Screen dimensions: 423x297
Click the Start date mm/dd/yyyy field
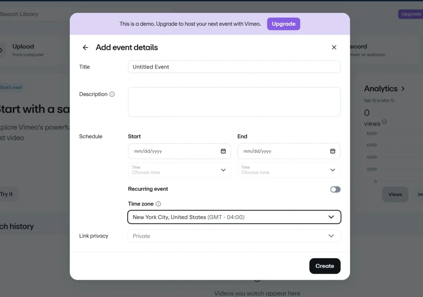coord(179,151)
